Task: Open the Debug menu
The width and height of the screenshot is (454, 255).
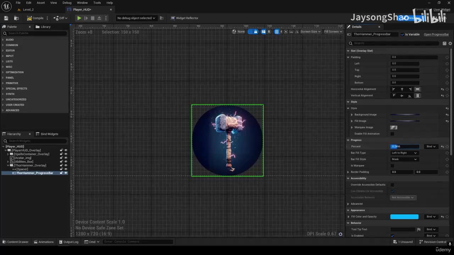Action: click(x=67, y=3)
